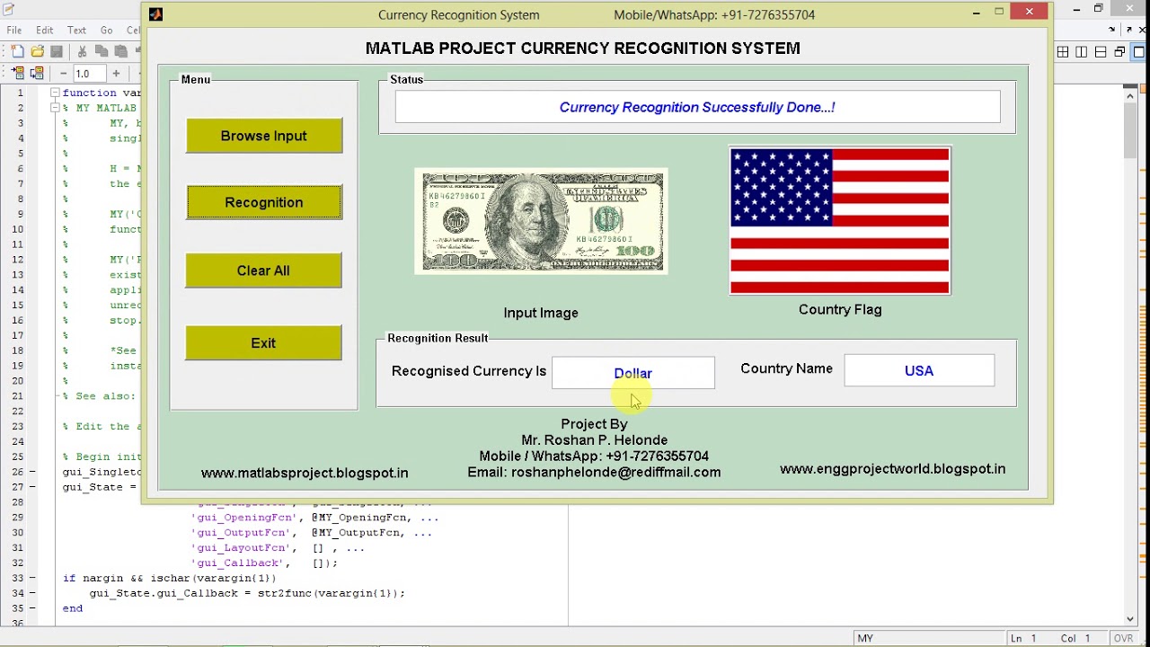This screenshot has width=1150, height=647.
Task: Click the 'gui_Callback' string on line 32
Action: (x=238, y=563)
